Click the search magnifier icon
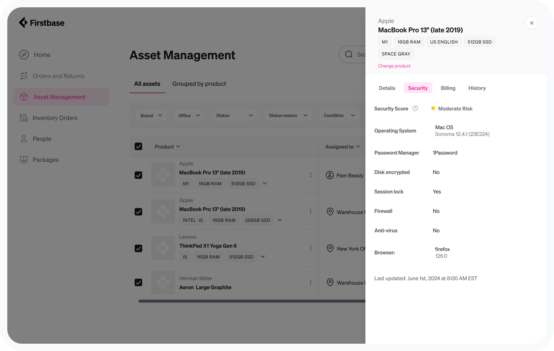The width and height of the screenshot is (554, 351). tap(348, 54)
